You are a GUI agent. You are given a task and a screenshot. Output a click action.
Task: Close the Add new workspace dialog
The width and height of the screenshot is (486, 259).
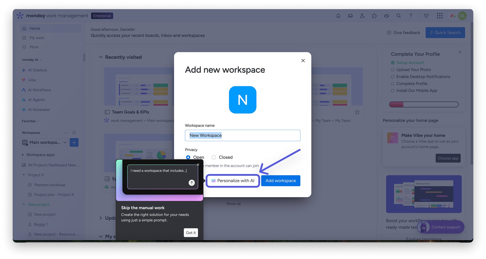[303, 60]
